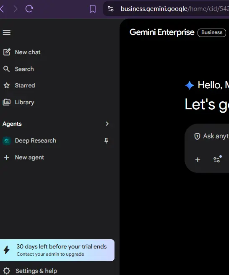Screen dimensions: 229x275
Task: Open Starred items
Action: point(25,85)
